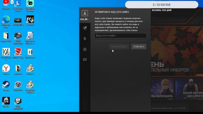Select the 542491841z image file on desktop
The width and height of the screenshot is (203, 114).
(18, 22)
